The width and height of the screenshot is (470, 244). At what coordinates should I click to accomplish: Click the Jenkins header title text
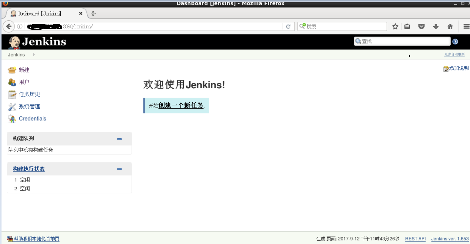point(44,42)
